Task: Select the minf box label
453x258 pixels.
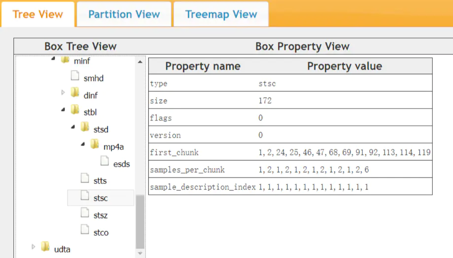Action: click(82, 61)
